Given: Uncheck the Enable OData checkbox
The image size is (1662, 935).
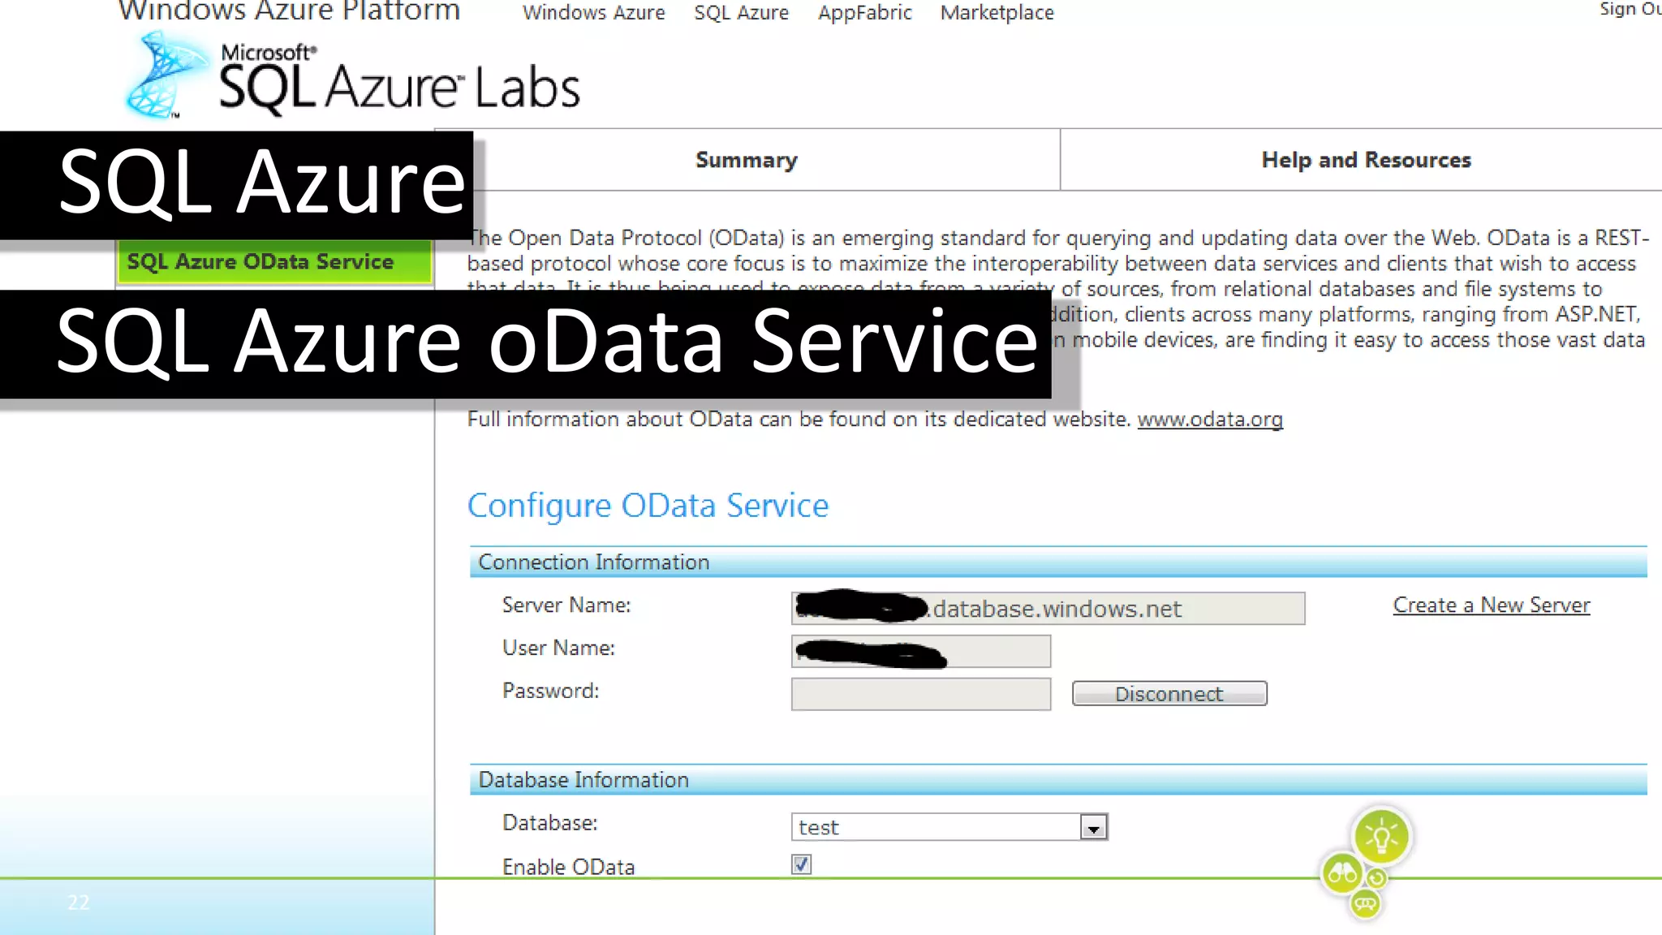Looking at the screenshot, I should click(801, 864).
